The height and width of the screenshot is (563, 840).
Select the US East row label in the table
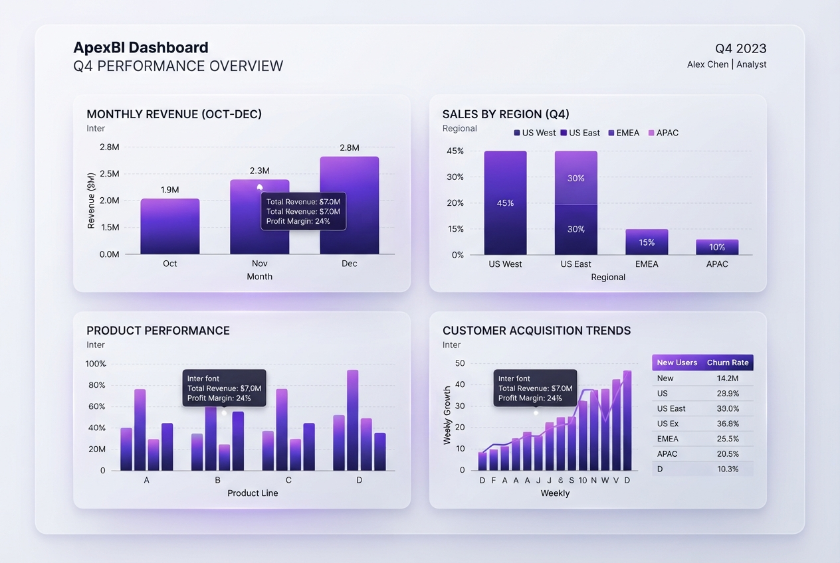point(671,409)
